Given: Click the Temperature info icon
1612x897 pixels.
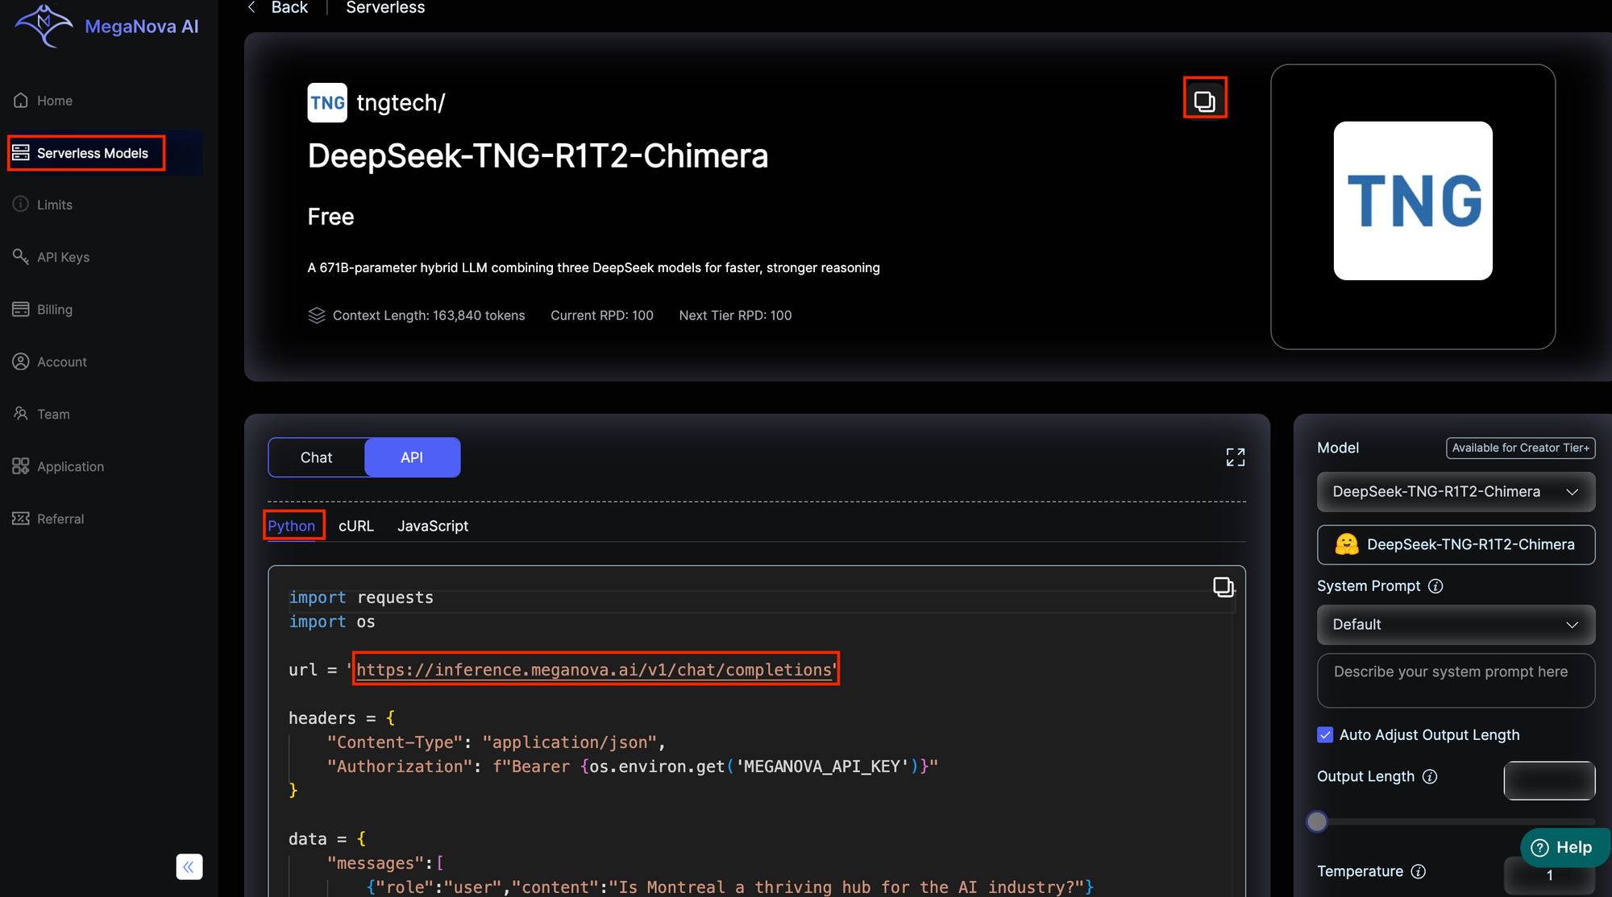Looking at the screenshot, I should pos(1419,871).
